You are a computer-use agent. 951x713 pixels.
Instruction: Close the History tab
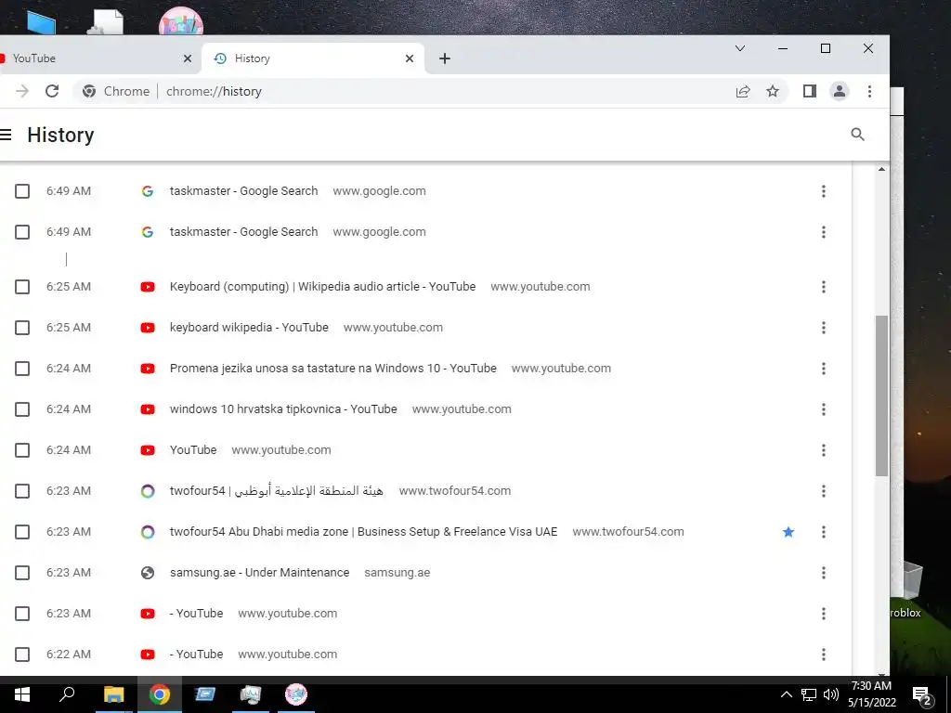pos(410,58)
